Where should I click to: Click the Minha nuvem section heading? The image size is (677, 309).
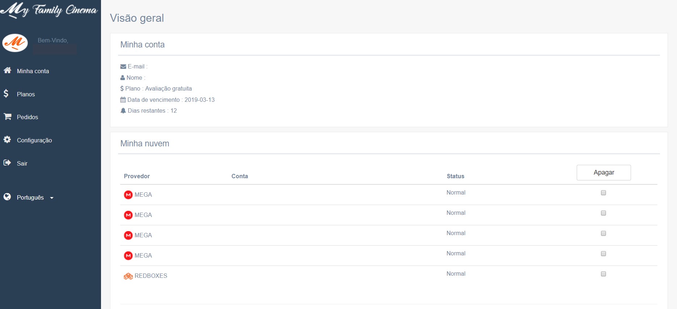[x=145, y=143]
